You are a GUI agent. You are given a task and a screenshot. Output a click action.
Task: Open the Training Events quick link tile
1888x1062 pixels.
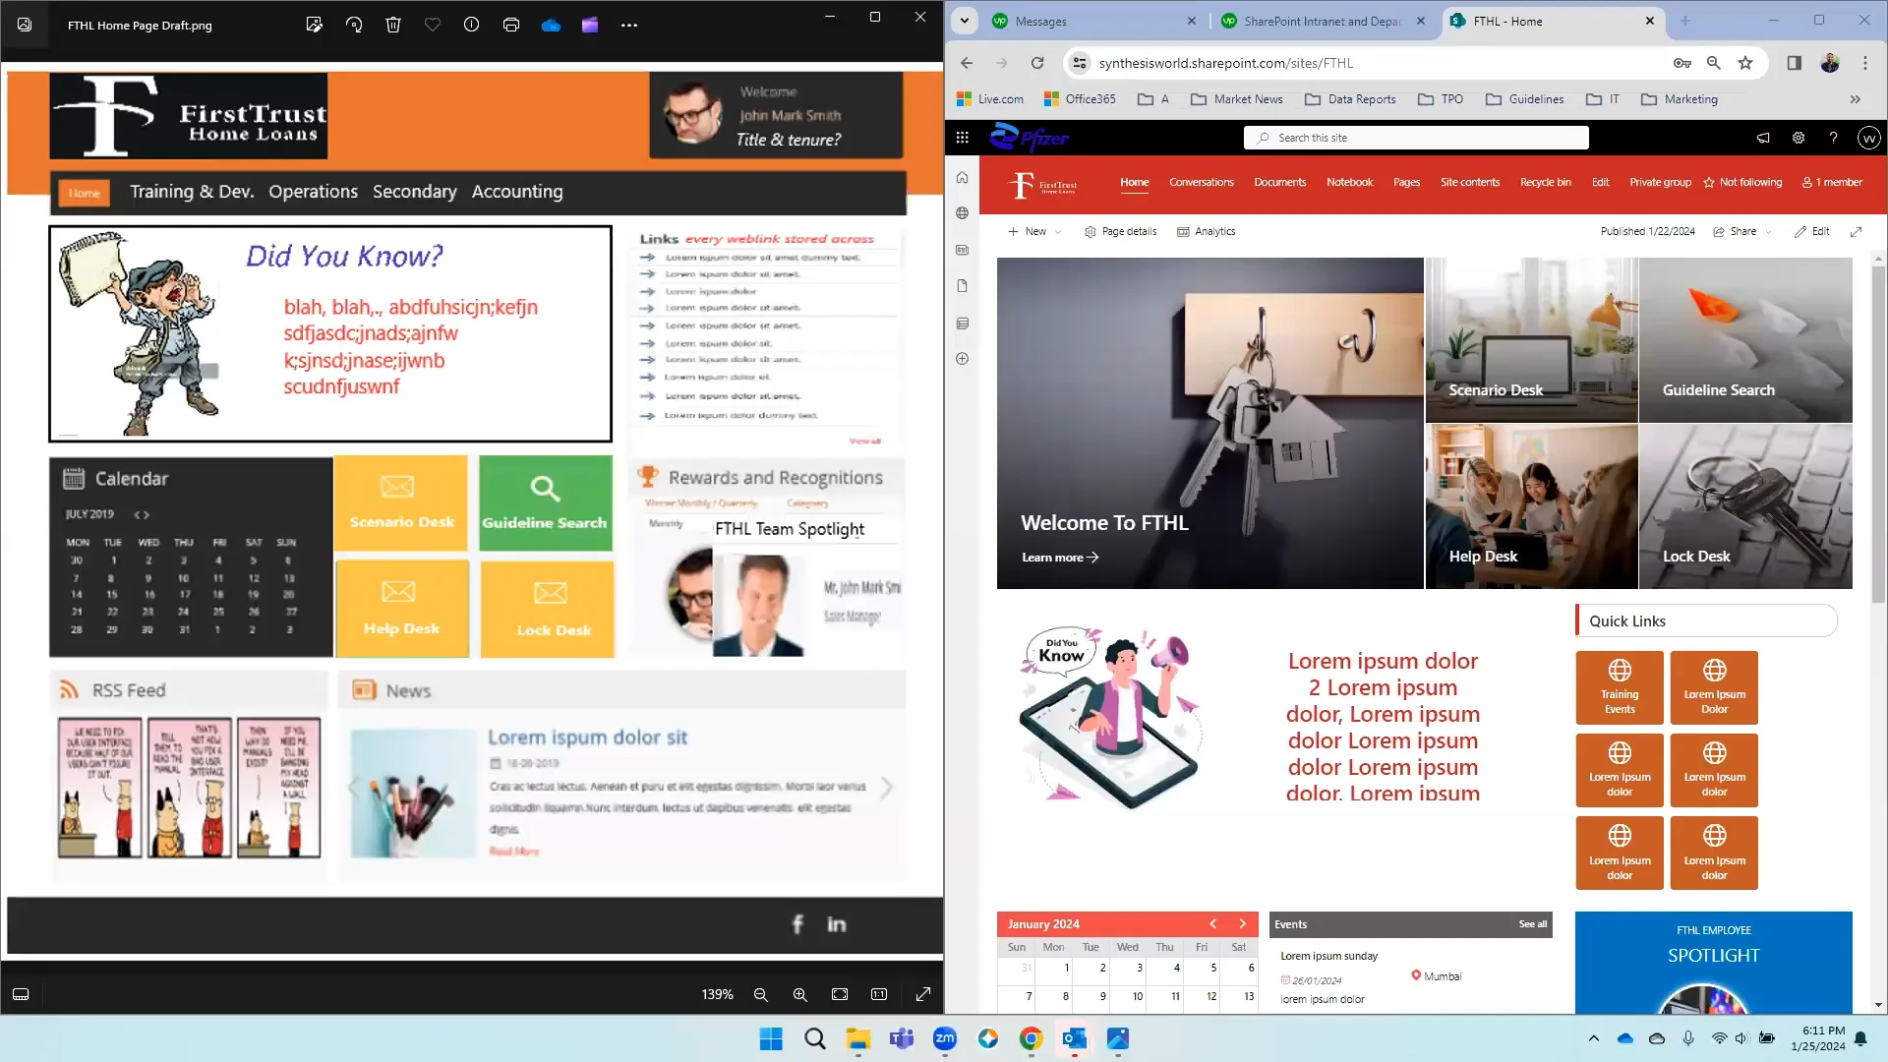[1620, 687]
